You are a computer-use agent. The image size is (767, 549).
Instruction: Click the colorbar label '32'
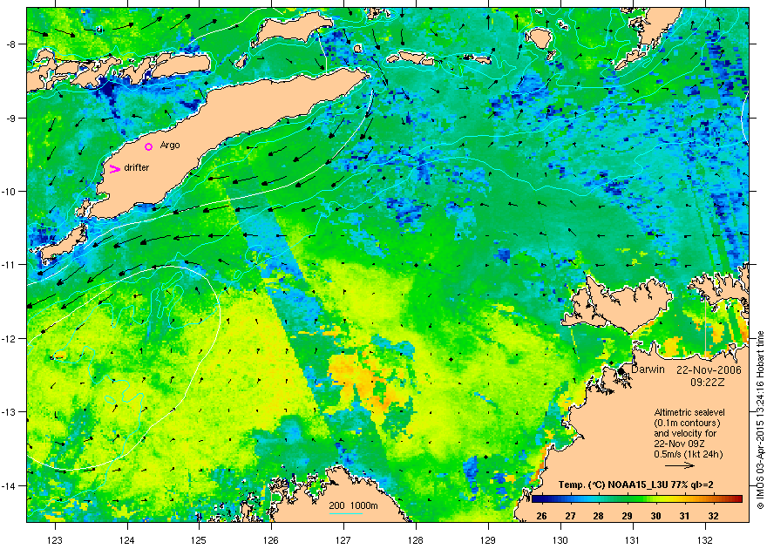713,516
